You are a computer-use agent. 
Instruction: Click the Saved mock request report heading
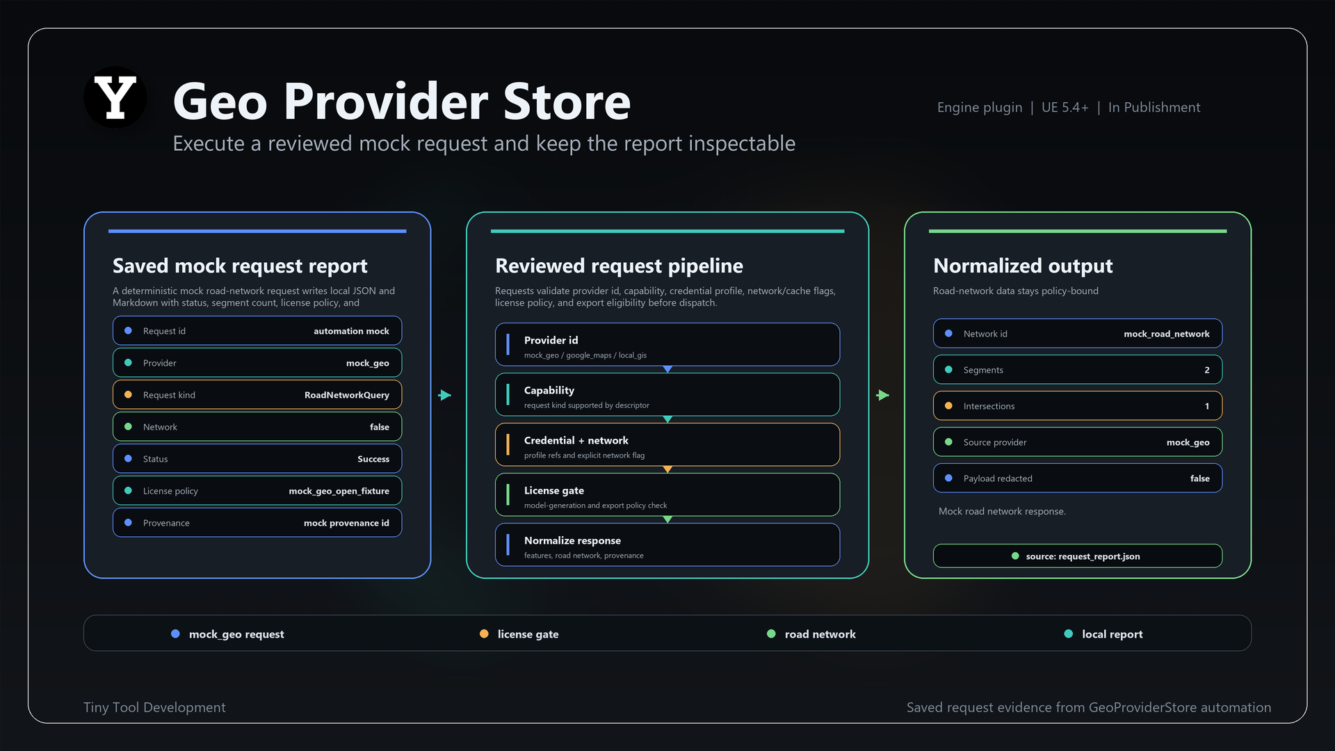coord(240,266)
